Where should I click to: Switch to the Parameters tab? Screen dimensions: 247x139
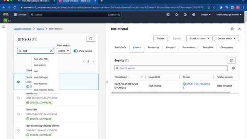point(189,47)
